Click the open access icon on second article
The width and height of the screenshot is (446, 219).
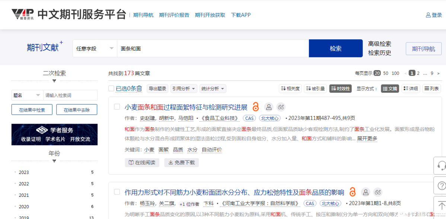point(353,192)
